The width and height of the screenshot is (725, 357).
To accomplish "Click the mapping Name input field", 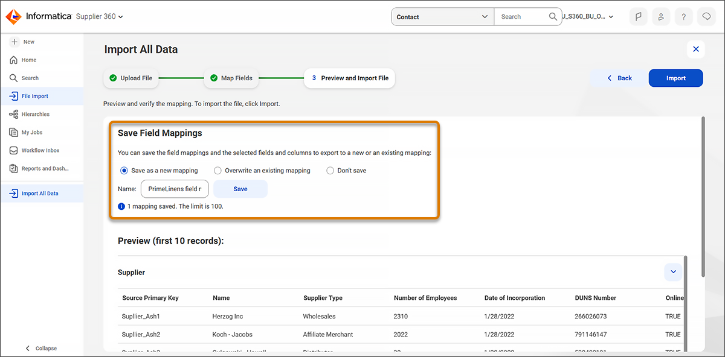I will coord(175,189).
